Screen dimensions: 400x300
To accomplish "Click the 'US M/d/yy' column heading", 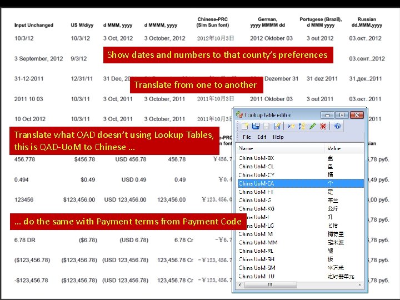I will [x=82, y=25].
